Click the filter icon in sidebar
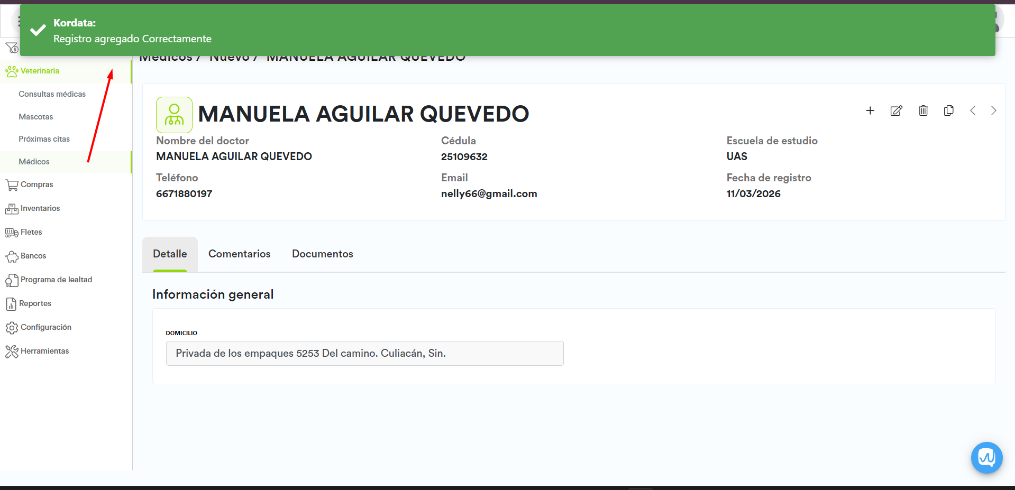This screenshot has width=1015, height=490. pyautogui.click(x=11, y=49)
